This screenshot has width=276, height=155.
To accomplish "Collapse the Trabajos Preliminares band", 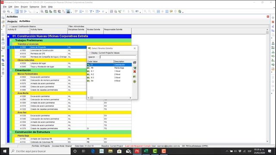I will coord(11,40).
